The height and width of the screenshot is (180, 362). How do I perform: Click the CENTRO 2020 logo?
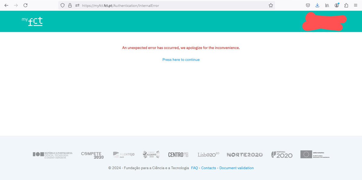pyautogui.click(x=178, y=155)
